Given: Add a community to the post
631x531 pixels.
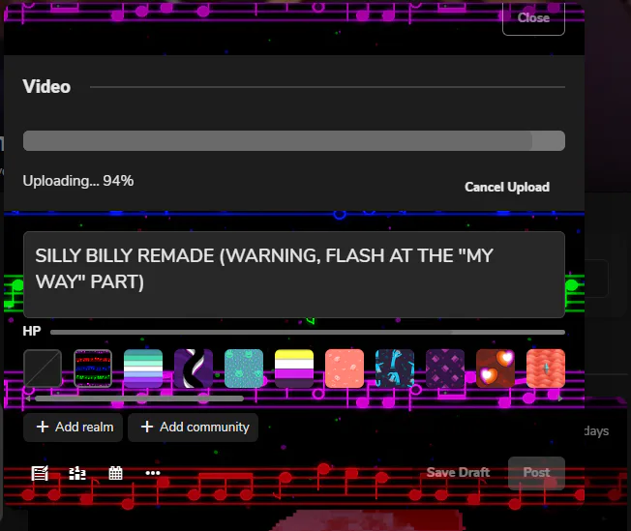Looking at the screenshot, I should point(194,428).
